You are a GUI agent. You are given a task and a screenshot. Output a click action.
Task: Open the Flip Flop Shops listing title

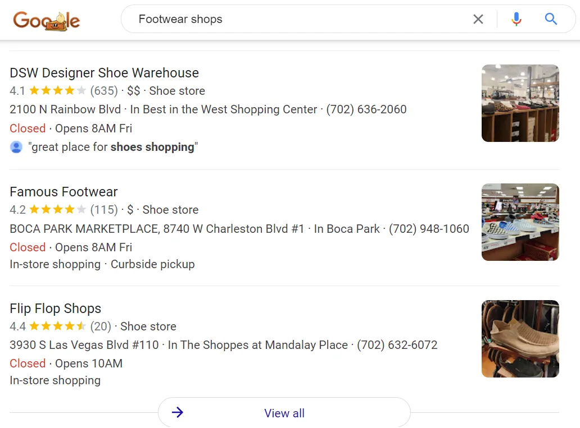55,309
